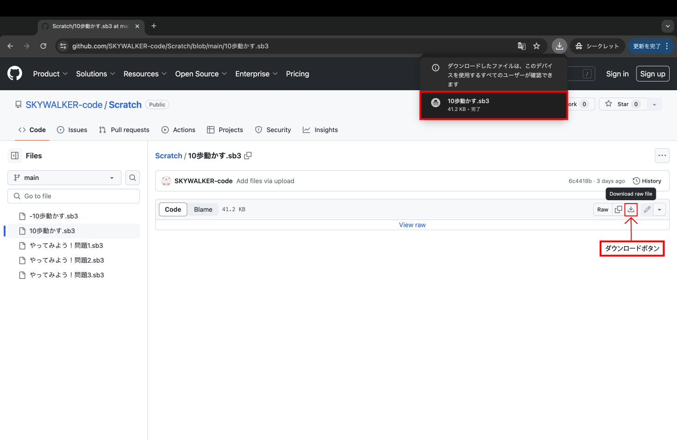Star the repository

coord(623,104)
